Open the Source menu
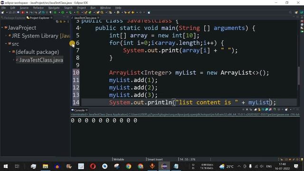The height and width of the screenshot is (171, 304). tap(24, 8)
